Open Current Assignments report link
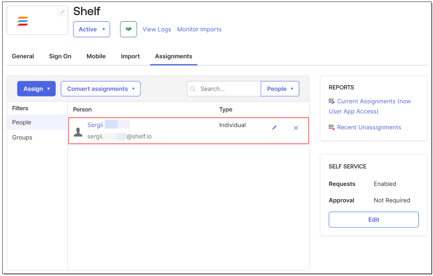The image size is (433, 276). pos(370,106)
